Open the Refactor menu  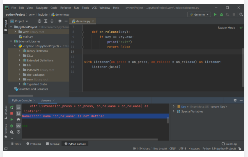[x=66, y=8]
